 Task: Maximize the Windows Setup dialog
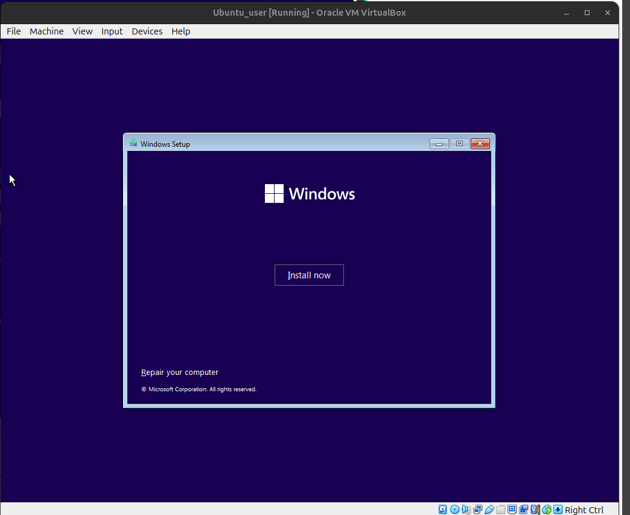pyautogui.click(x=459, y=144)
